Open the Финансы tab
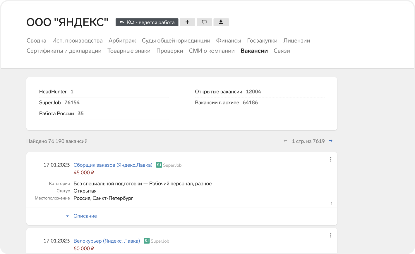The width and height of the screenshot is (415, 254). point(229,41)
